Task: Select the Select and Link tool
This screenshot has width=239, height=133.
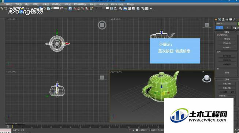Action: pos(2,8)
